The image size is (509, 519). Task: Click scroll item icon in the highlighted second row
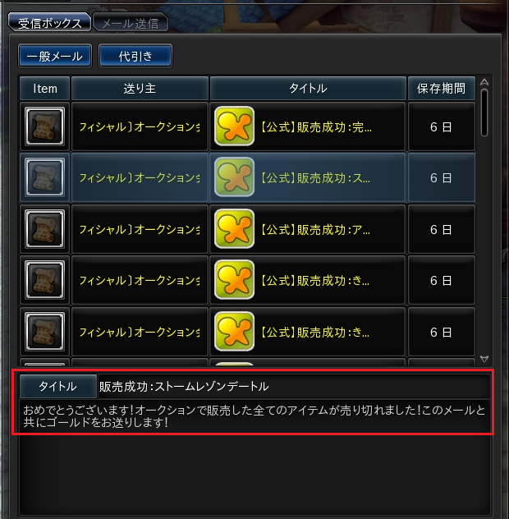44,177
